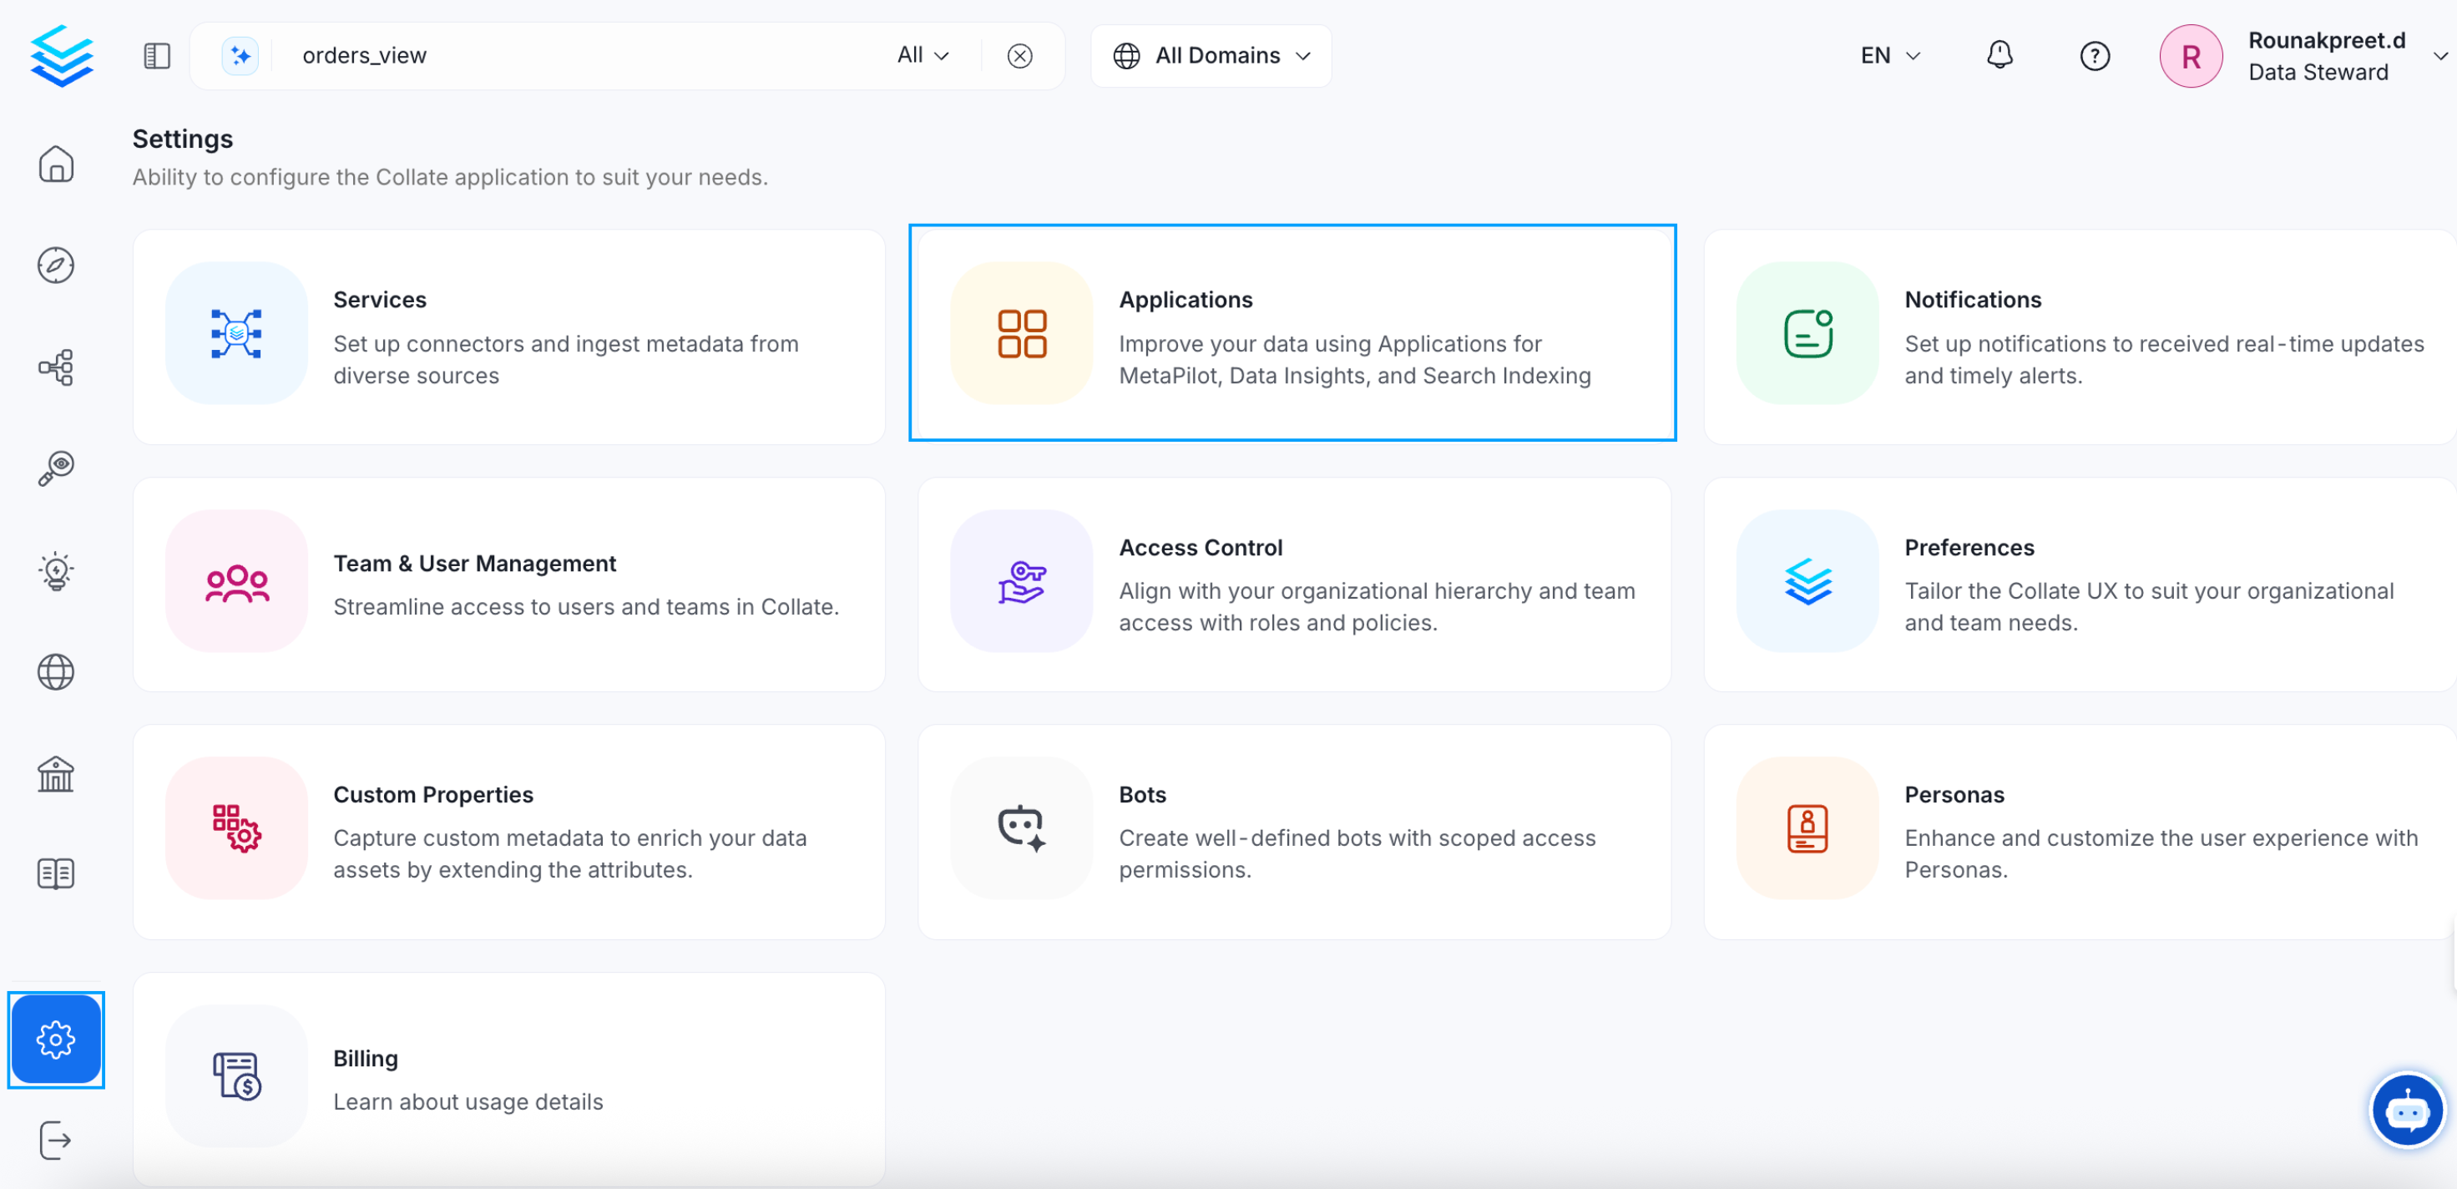Image resolution: width=2457 pixels, height=1189 pixels.
Task: Click the lineage hierarchy sidebar icon
Action: [x=55, y=367]
